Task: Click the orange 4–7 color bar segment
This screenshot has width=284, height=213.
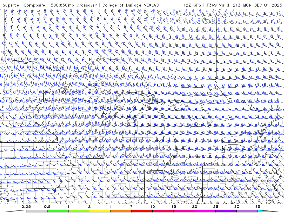Action: coord(121,211)
